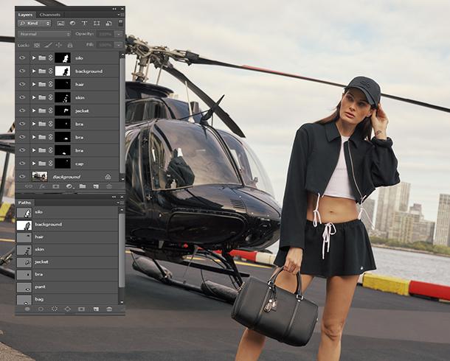Hide the lowercase background group folder

pyautogui.click(x=22, y=71)
